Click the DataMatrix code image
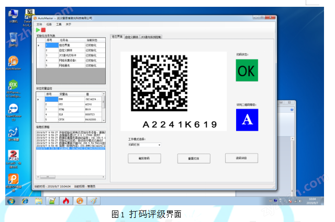This screenshot has height=222, width=335. [x=159, y=83]
